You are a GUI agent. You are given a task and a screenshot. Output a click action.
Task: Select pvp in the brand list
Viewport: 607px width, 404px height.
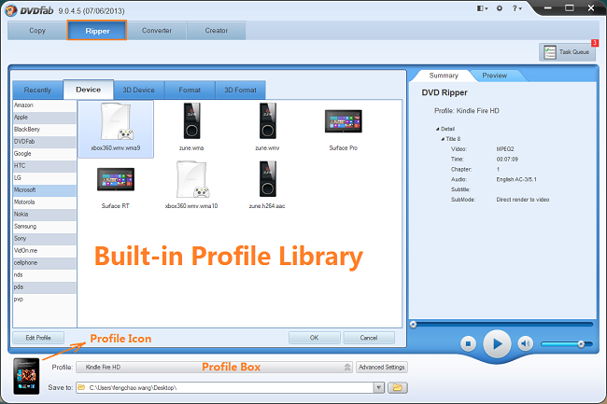[45, 300]
